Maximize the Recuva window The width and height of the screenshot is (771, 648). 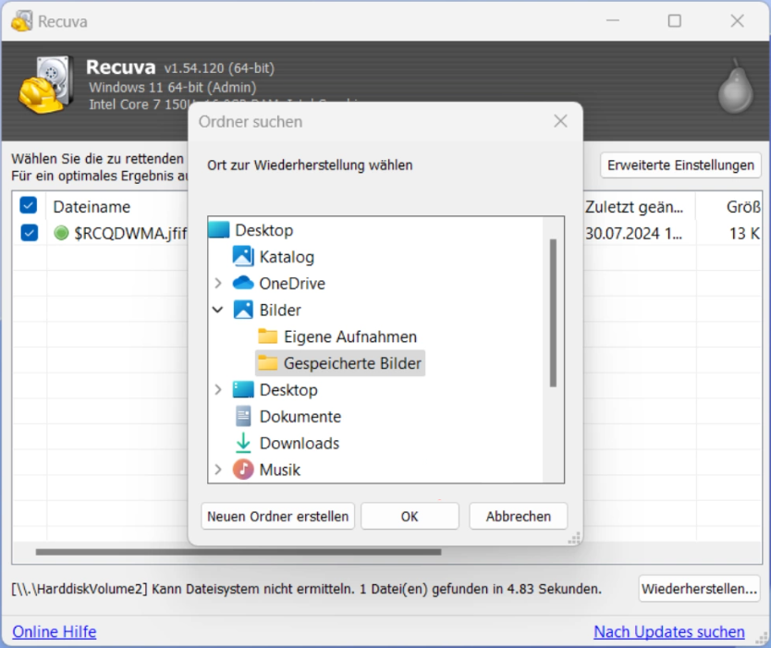(x=675, y=20)
